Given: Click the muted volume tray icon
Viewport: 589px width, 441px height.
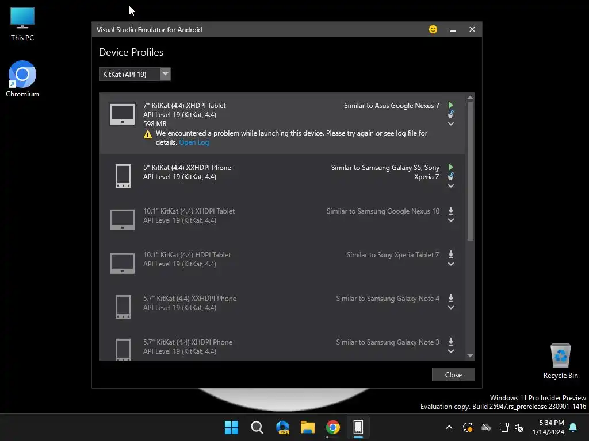Looking at the screenshot, I should (519, 427).
